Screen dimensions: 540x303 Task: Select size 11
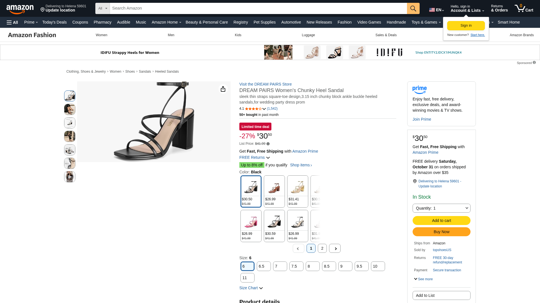pos(247,278)
